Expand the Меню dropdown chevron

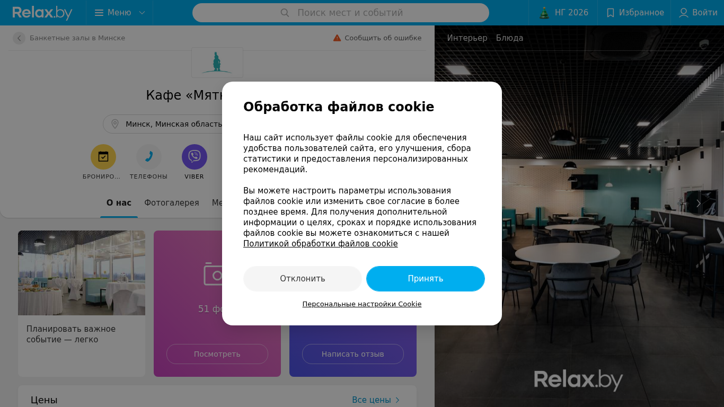142,13
